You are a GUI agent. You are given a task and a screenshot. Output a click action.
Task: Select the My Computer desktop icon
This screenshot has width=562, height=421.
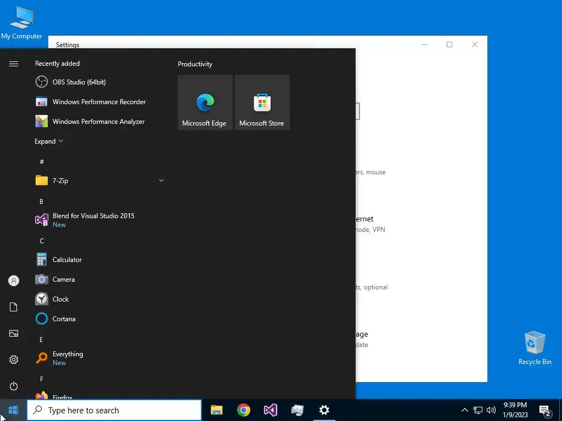click(x=21, y=23)
